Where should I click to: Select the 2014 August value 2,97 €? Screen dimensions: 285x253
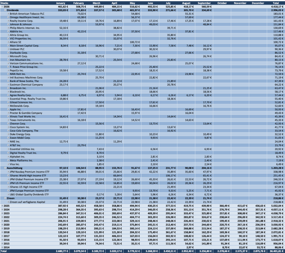pos(190,247)
